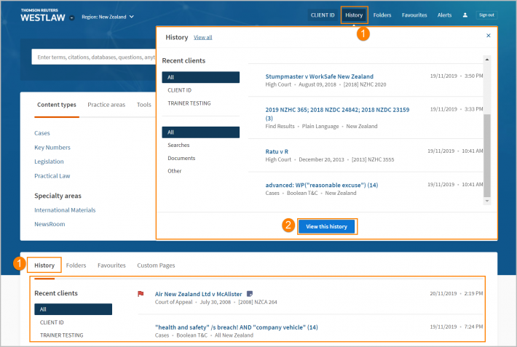Open health and safety breach search entry

237,327
